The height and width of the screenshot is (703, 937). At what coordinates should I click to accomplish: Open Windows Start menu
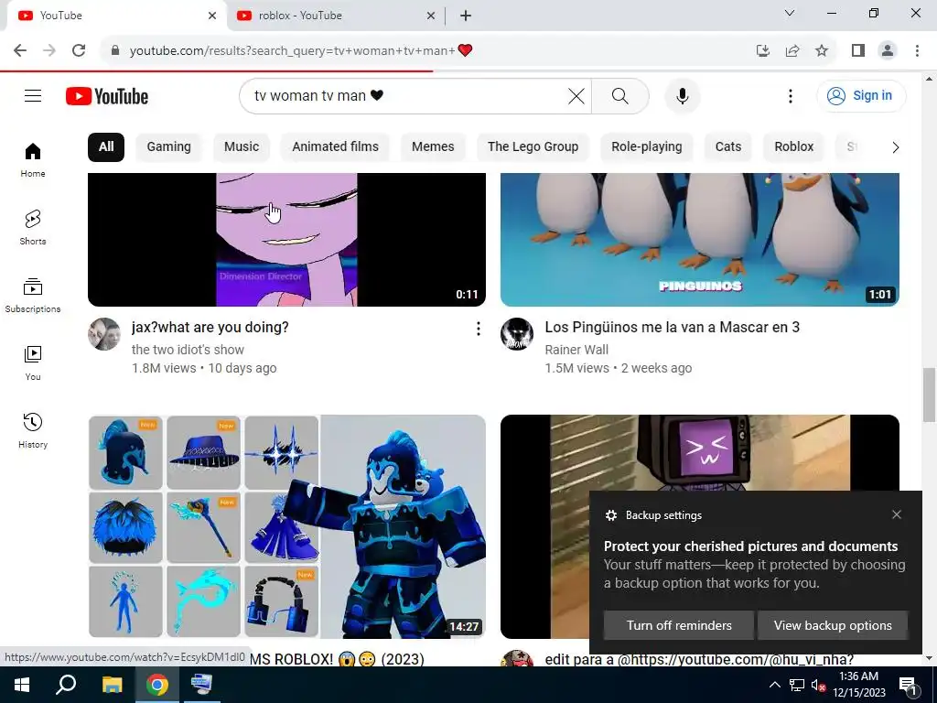coord(22,685)
